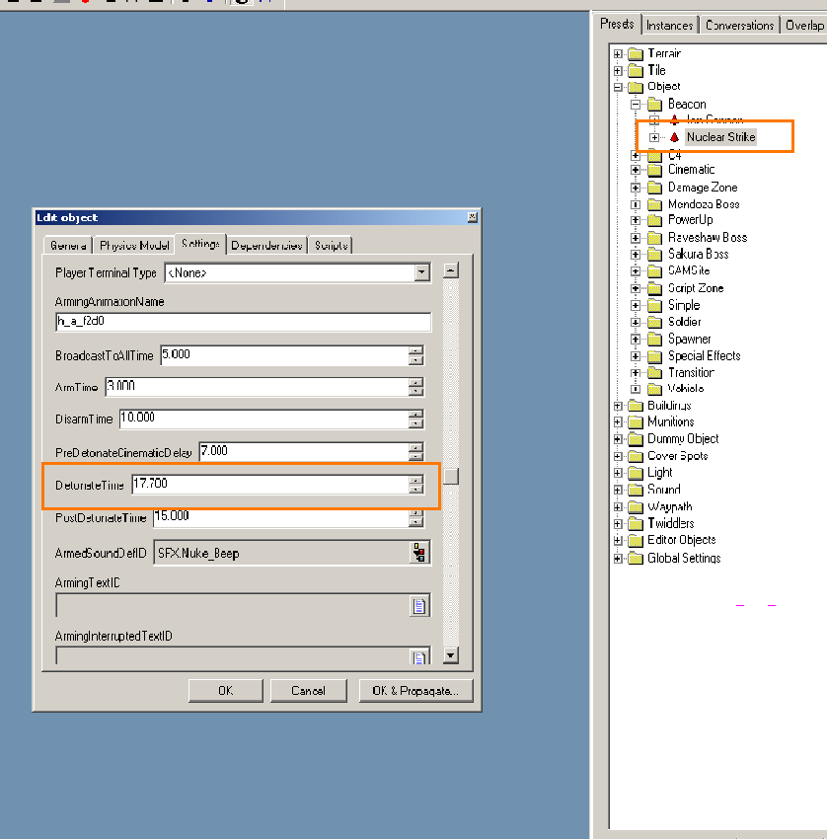The height and width of the screenshot is (839, 827).
Task: Click the ArmedSoundDefID preset picker icon
Action: coord(420,553)
